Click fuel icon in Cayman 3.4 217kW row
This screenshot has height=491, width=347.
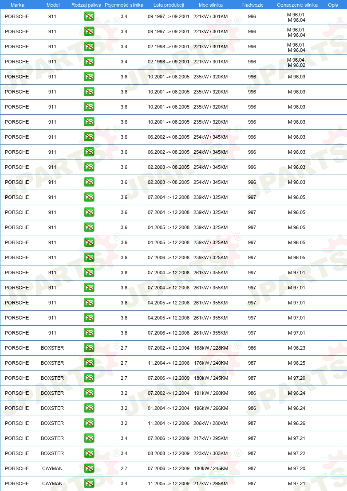coord(89,483)
